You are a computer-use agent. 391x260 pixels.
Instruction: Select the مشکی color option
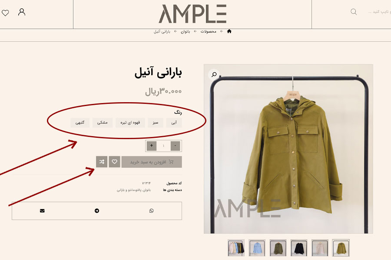102,123
